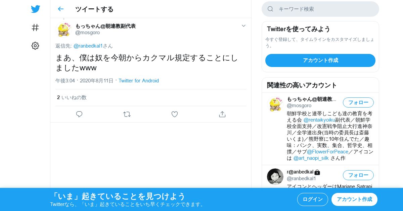Image resolution: width=403 pixels, height=211 pixels.
Task: View the 2 いいねの数 likes list
Action: pos(72,97)
